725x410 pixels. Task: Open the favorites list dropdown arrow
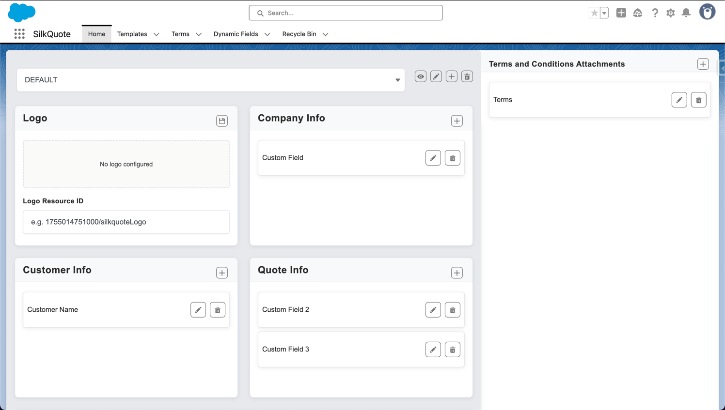(604, 13)
